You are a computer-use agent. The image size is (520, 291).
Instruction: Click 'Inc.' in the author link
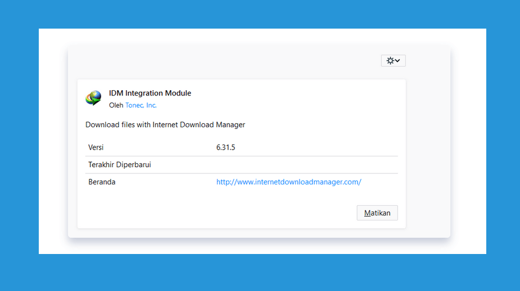(151, 105)
